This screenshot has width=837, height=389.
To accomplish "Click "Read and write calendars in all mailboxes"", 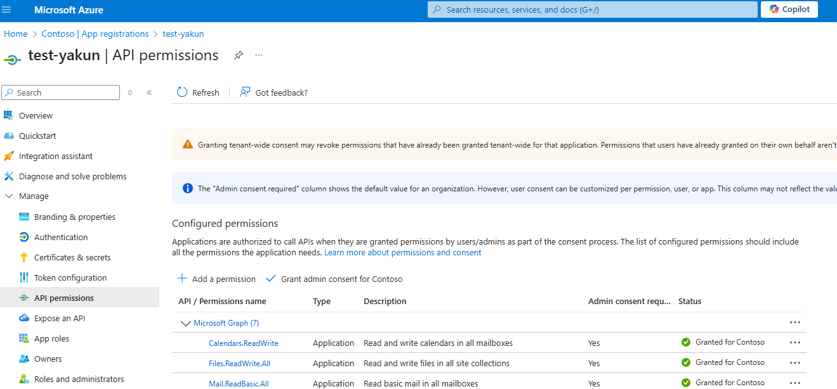I will click(438, 343).
